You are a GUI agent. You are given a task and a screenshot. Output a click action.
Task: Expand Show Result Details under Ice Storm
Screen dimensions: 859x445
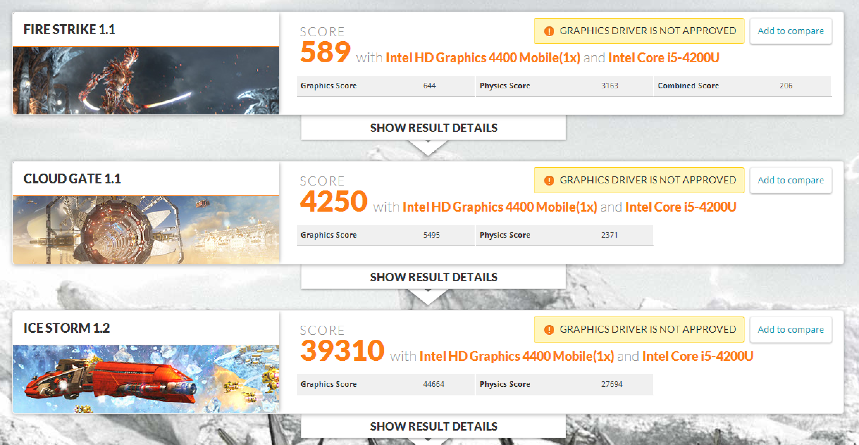click(433, 426)
